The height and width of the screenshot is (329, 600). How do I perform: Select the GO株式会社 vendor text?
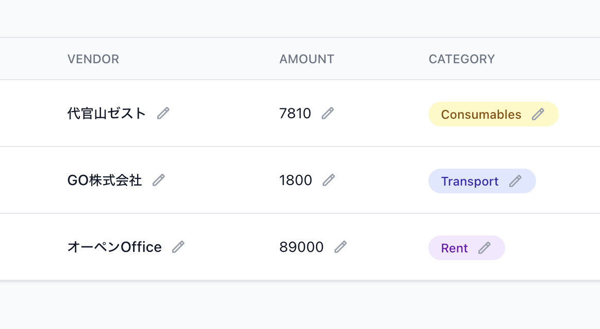coord(105,180)
